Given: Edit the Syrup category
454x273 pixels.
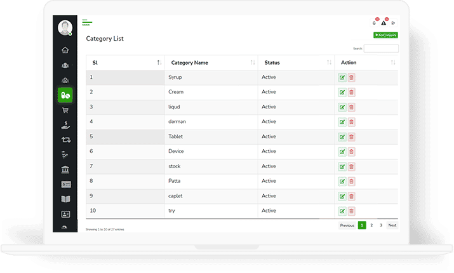Looking at the screenshot, I should pos(342,77).
